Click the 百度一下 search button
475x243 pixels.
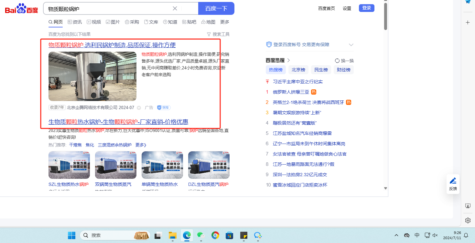pos(216,9)
